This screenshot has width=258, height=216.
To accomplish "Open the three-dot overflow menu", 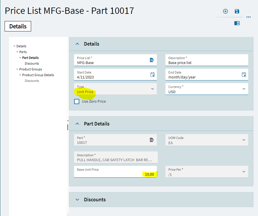I will pos(248,17).
